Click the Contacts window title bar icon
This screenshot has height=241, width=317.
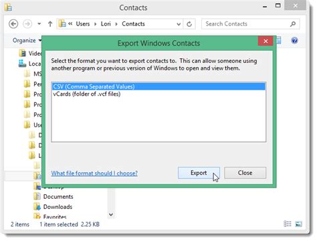point(8,7)
